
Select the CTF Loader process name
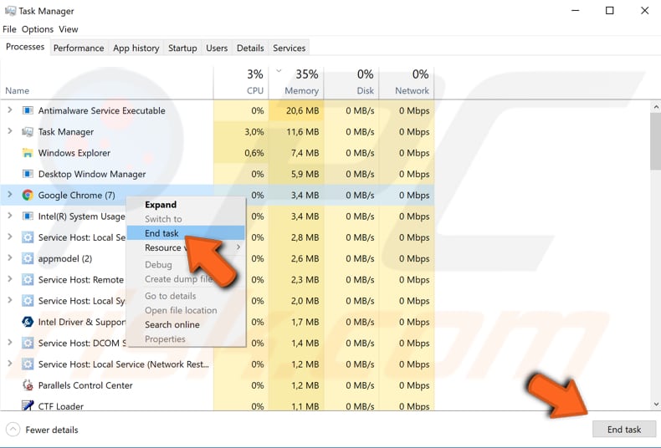tap(61, 406)
